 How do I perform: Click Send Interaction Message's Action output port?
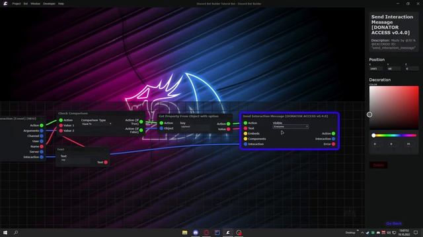coord(333,134)
